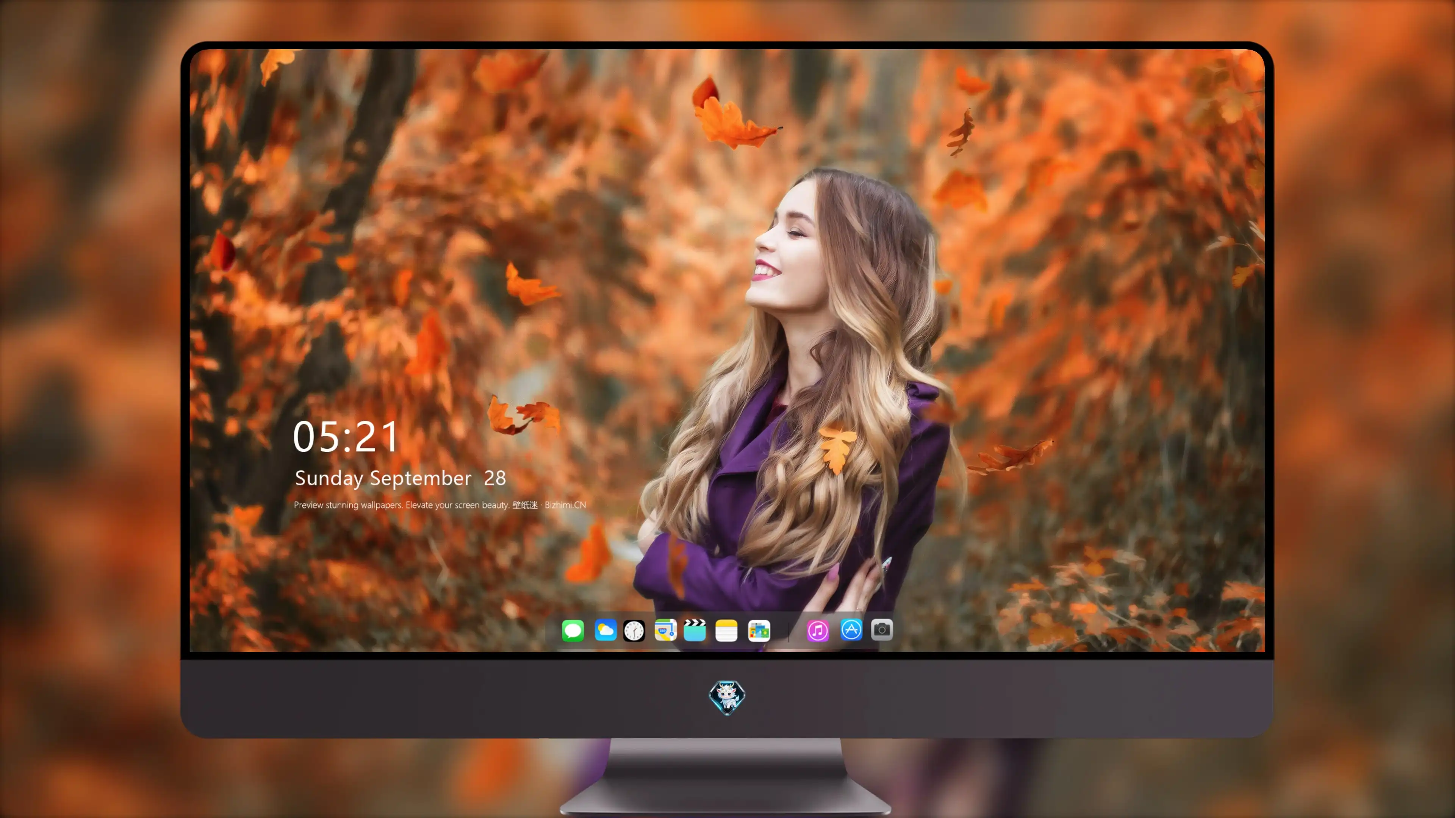This screenshot has width=1455, height=818.
Task: Launch Maps from the dock
Action: point(665,630)
